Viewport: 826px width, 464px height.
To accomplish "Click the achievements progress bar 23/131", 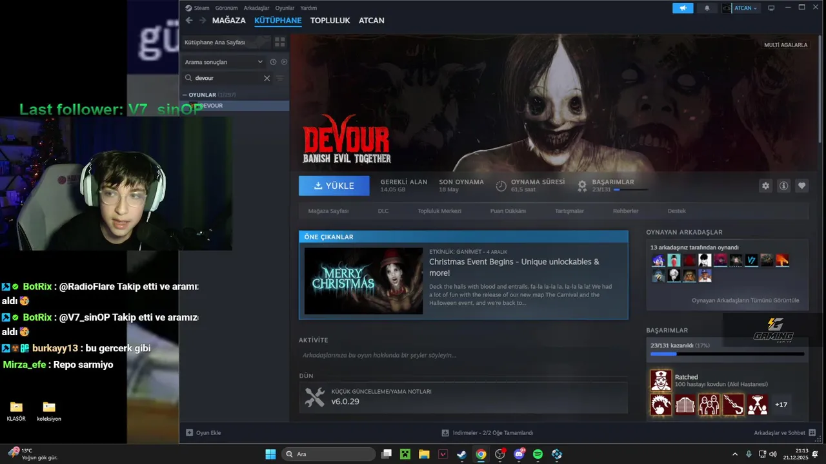I will pyautogui.click(x=727, y=354).
